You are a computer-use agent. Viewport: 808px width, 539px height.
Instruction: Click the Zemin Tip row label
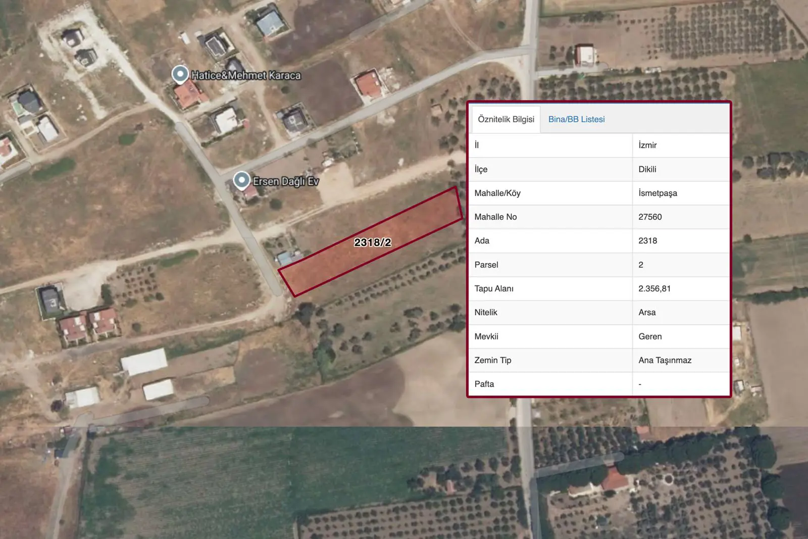(x=493, y=360)
